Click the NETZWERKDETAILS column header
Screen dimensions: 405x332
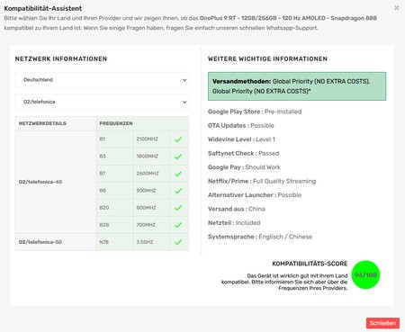42,123
